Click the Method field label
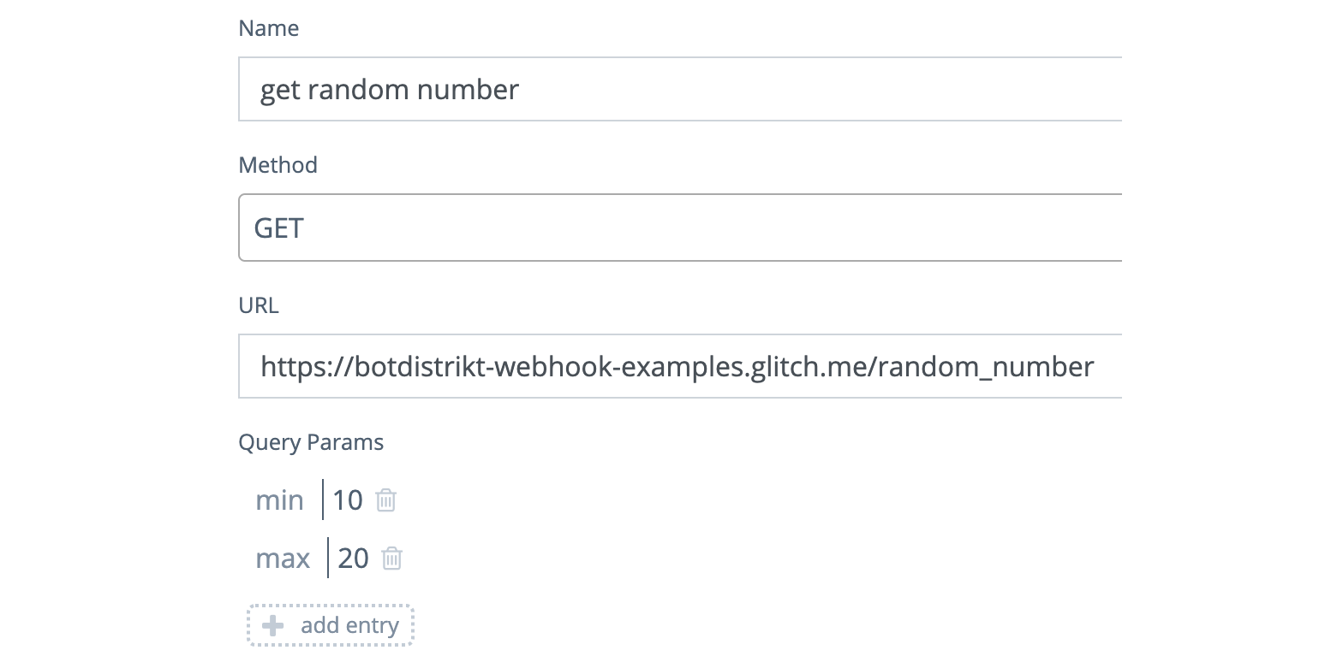 click(278, 165)
